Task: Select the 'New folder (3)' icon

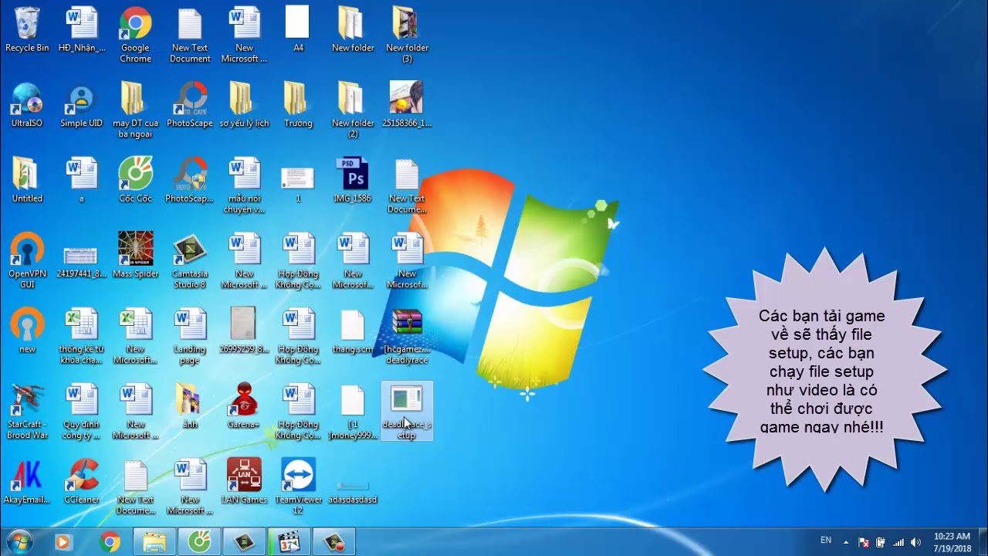Action: 407,35
